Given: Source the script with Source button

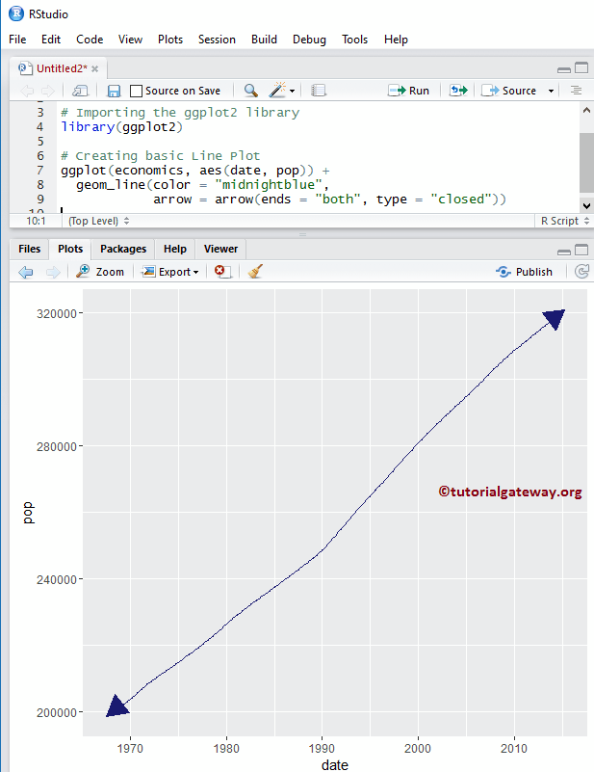Looking at the screenshot, I should (x=509, y=91).
